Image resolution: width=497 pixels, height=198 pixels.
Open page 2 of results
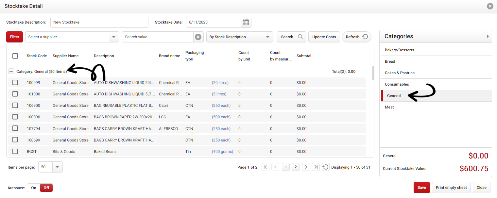296,167
